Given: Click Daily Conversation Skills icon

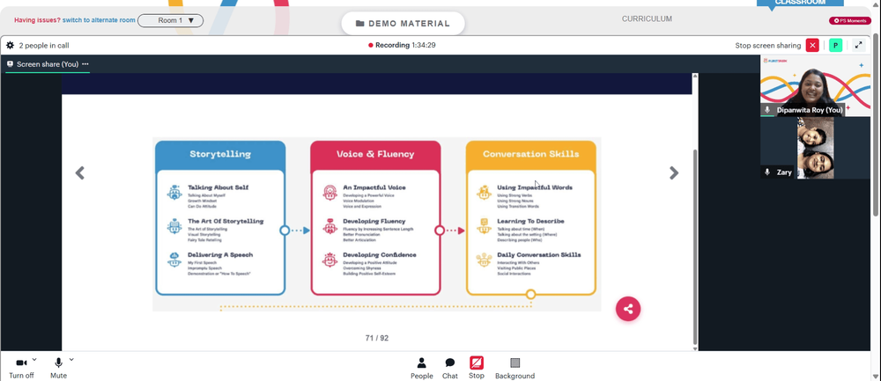Looking at the screenshot, I should 485,260.
